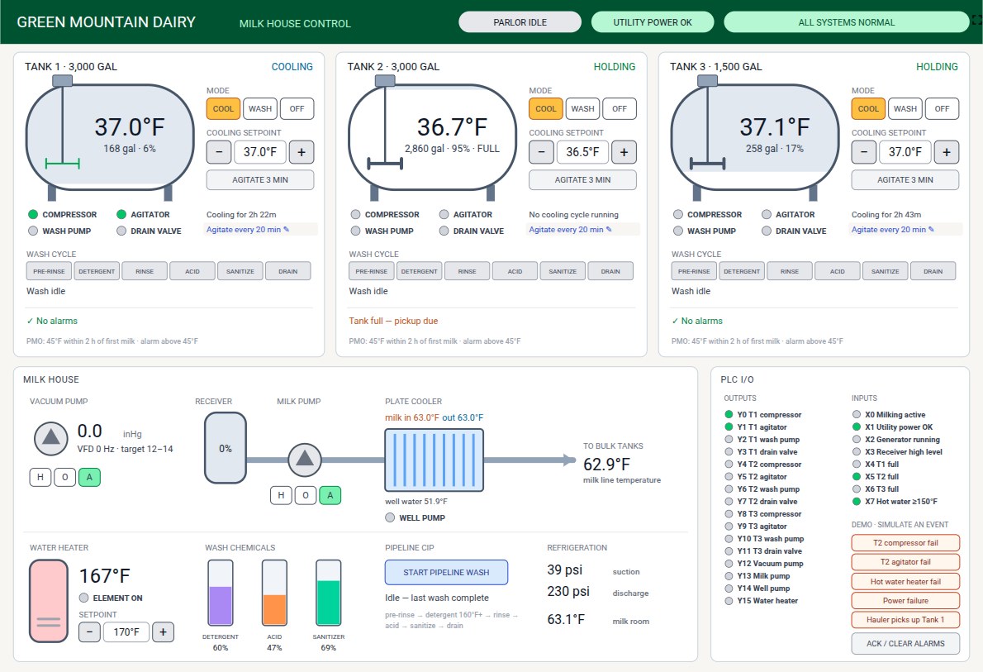
Task: Click X7 Hot water input LED
Action: (857, 502)
